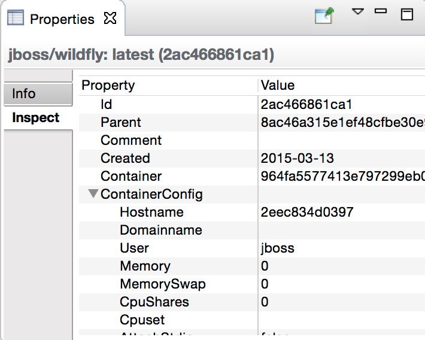The width and height of the screenshot is (425, 340).
Task: Click the Container value cell
Action: click(341, 176)
